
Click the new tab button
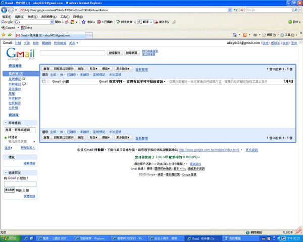tap(89, 35)
